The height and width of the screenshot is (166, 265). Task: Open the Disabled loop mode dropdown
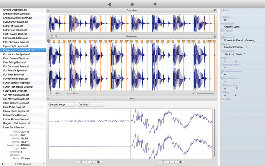[90, 105]
